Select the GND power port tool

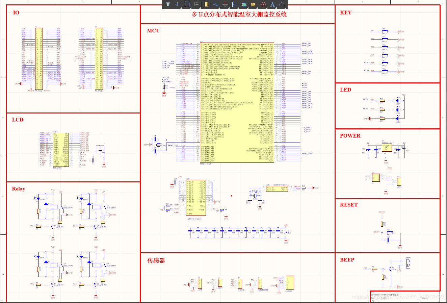pyautogui.click(x=225, y=4)
